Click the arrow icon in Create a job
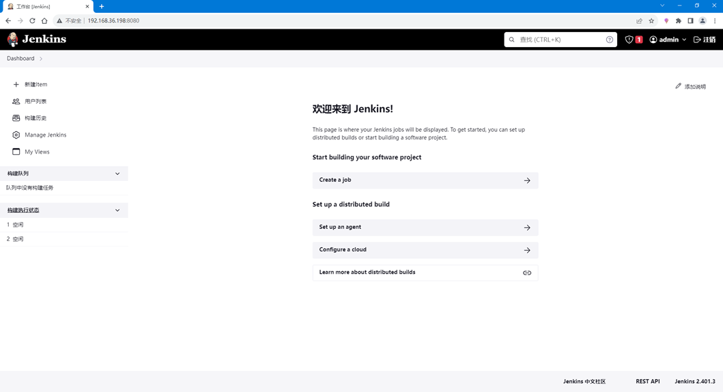Viewport: 723px width, 392px height. [527, 181]
